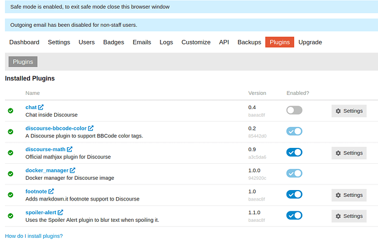This screenshot has height=241, width=378.
Task: Click the Installed Plugins heading
Action: [30, 78]
